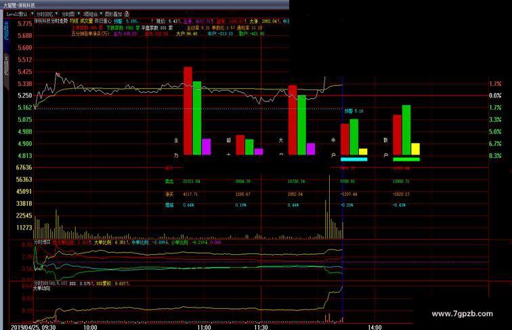The width and height of the screenshot is (512, 330).
Task: Click the 大户 96.48 value
Action: tap(186, 33)
